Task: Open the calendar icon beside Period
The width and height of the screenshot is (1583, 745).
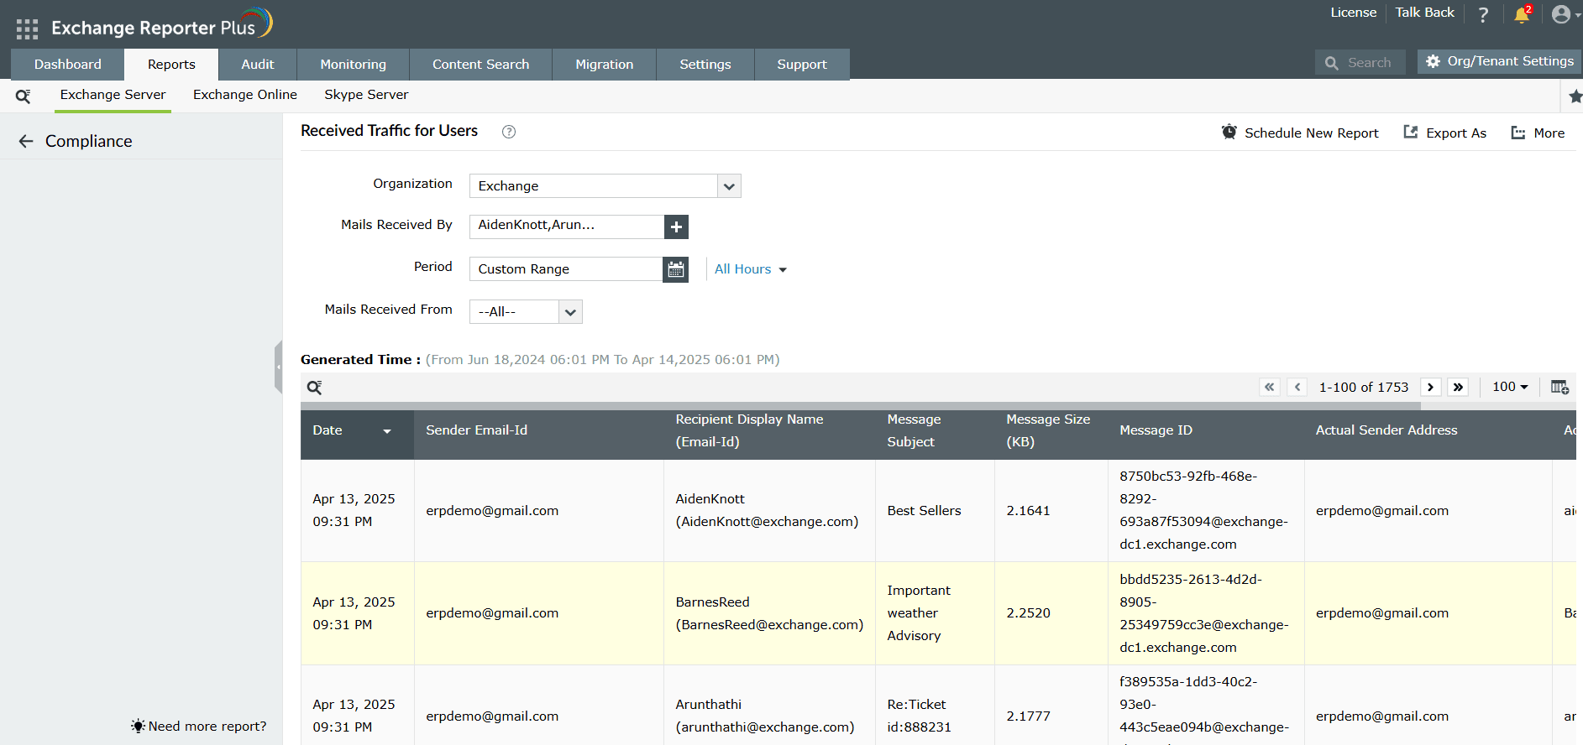Action: tap(675, 269)
